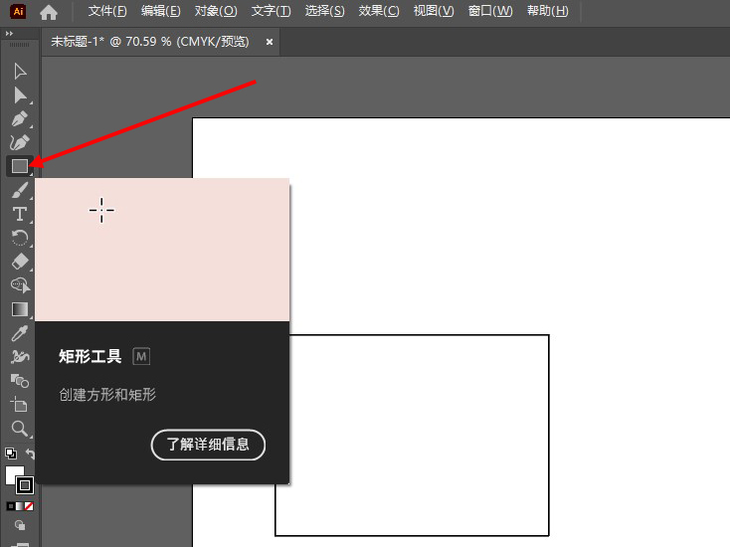This screenshot has width=730, height=547.
Task: Close the 未标题-1 document tab
Action: [x=270, y=43]
